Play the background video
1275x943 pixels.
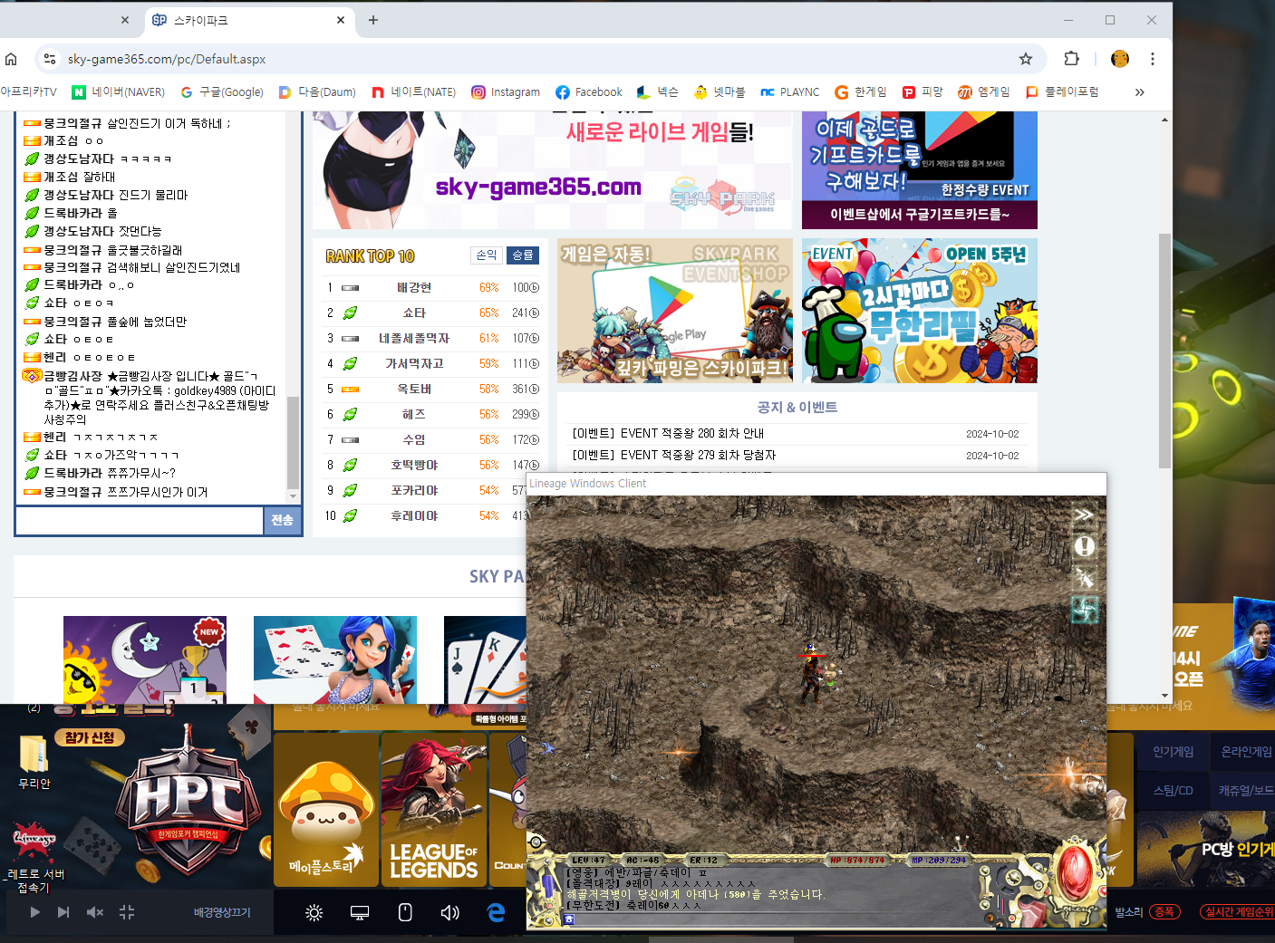34,912
